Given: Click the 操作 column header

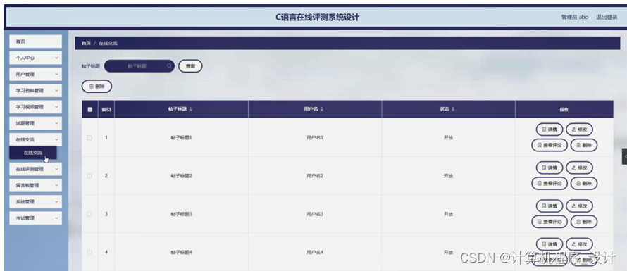Looking at the screenshot, I should coord(564,109).
